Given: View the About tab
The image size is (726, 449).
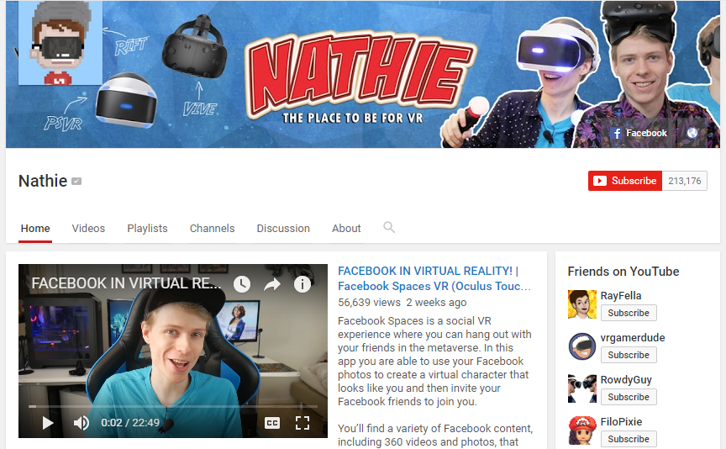Looking at the screenshot, I should [346, 229].
